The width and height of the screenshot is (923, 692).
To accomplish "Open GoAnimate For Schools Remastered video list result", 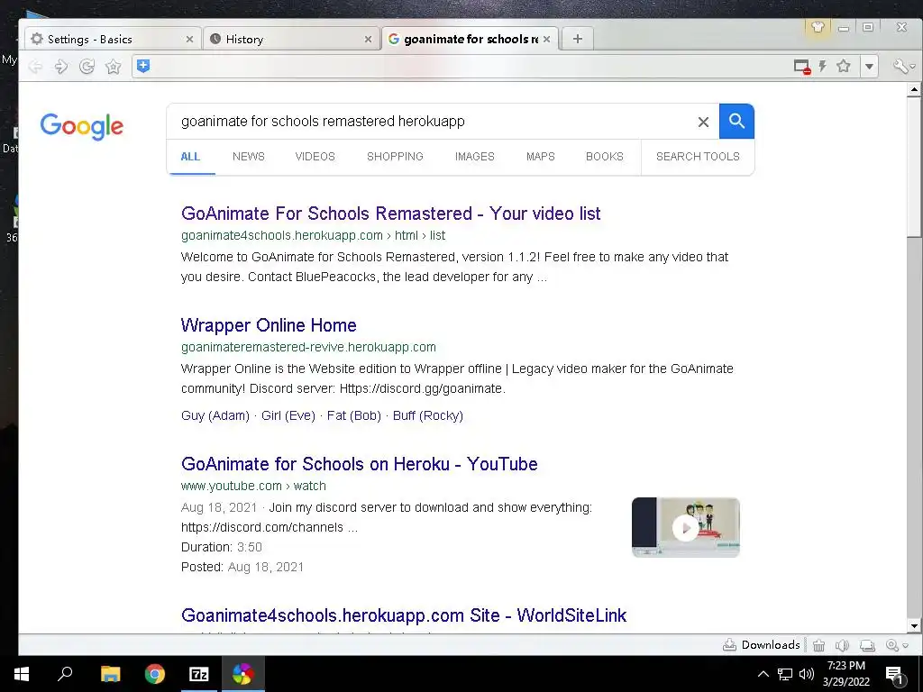I will [391, 213].
